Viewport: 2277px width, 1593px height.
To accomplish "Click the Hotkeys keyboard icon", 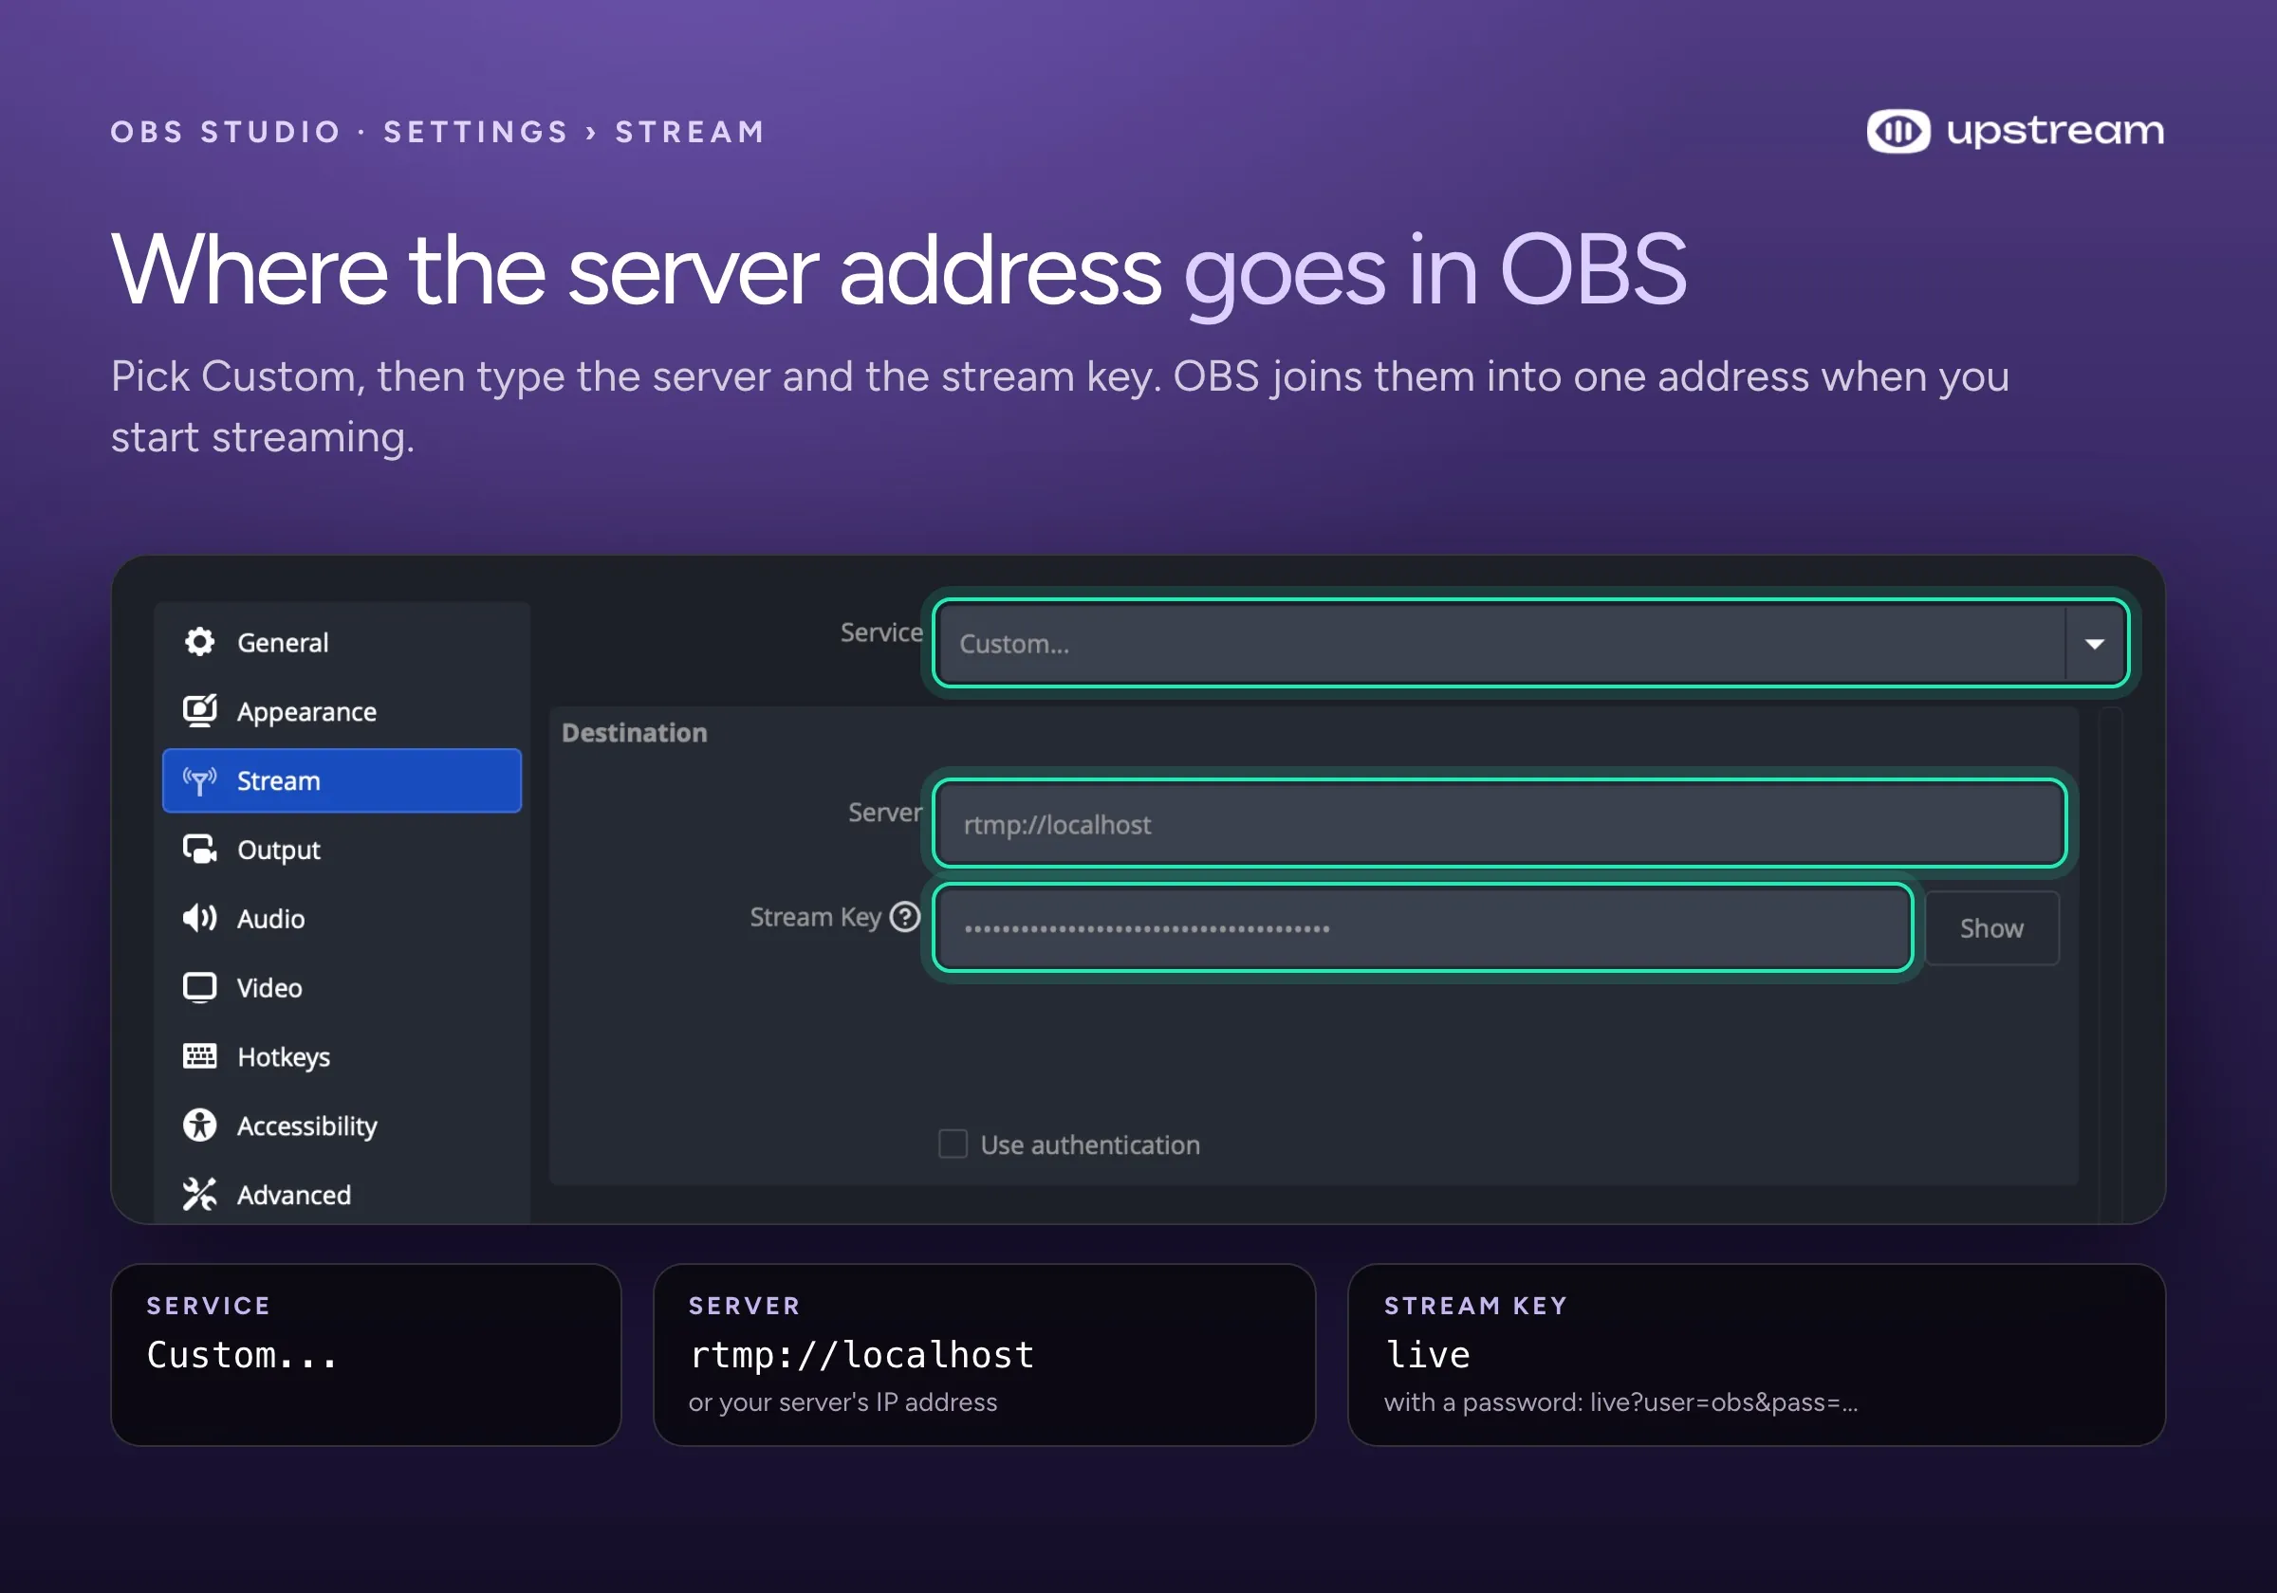I will (199, 1056).
